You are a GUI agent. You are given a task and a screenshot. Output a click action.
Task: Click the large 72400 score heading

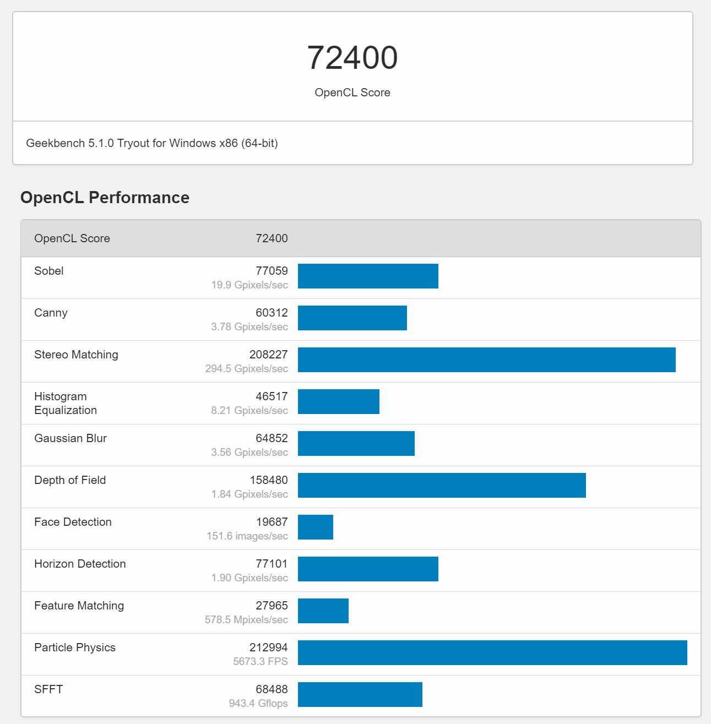(352, 58)
